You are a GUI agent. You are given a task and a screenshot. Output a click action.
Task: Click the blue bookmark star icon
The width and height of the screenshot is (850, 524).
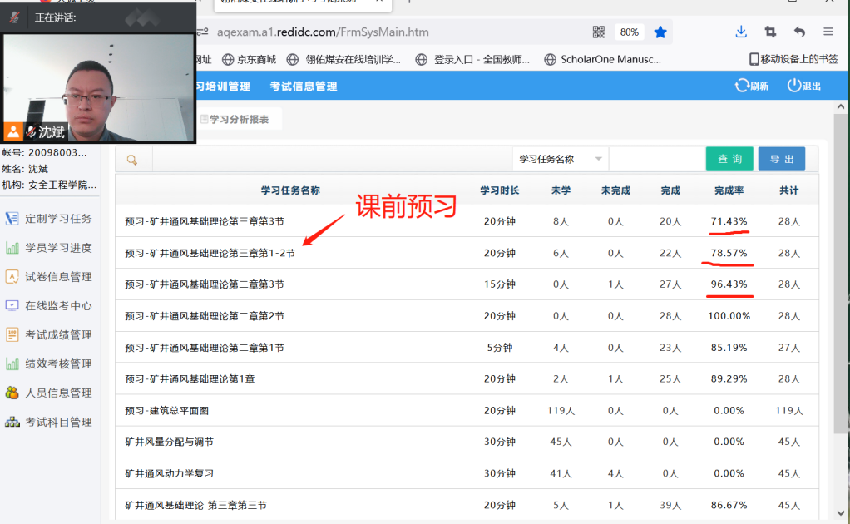click(660, 32)
